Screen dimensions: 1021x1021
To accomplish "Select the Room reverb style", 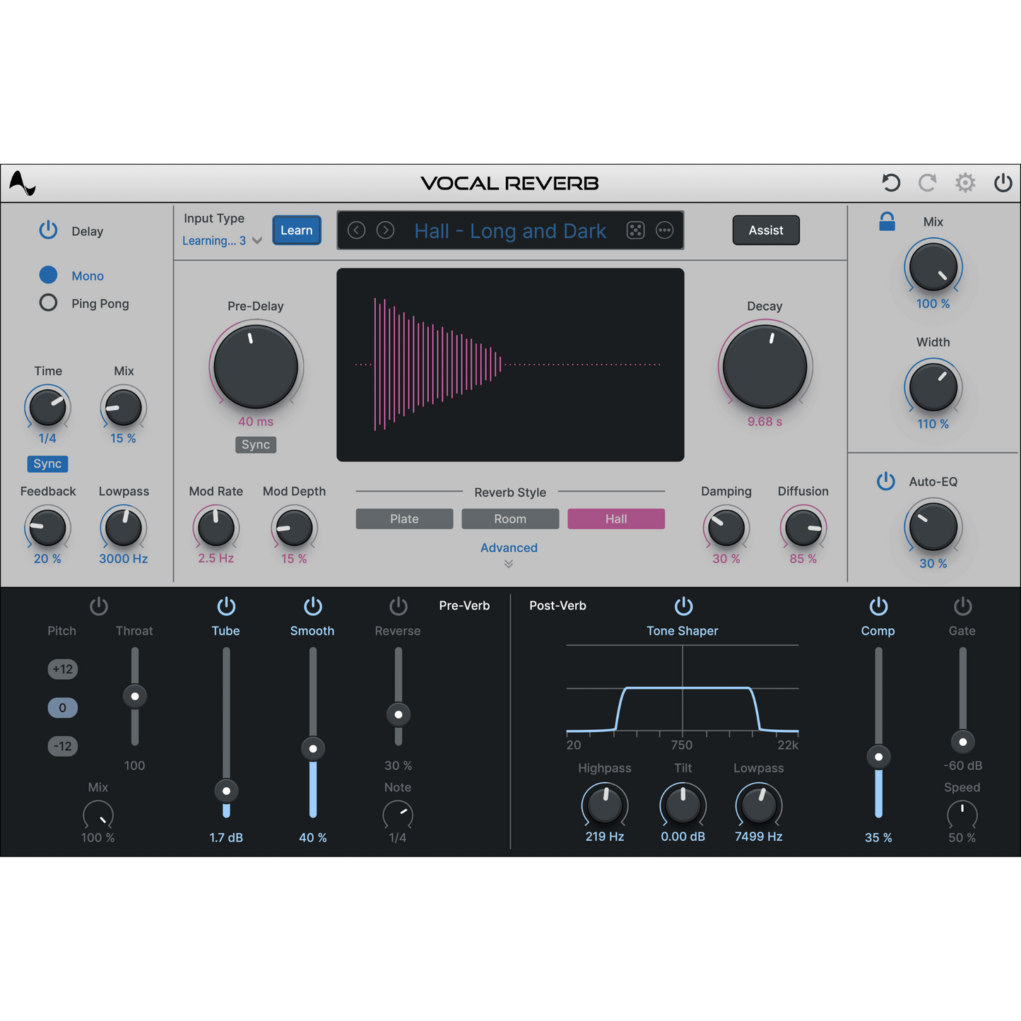I will [509, 519].
